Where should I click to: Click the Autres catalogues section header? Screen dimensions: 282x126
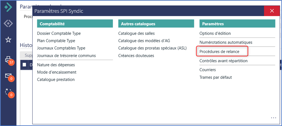coord(156,24)
